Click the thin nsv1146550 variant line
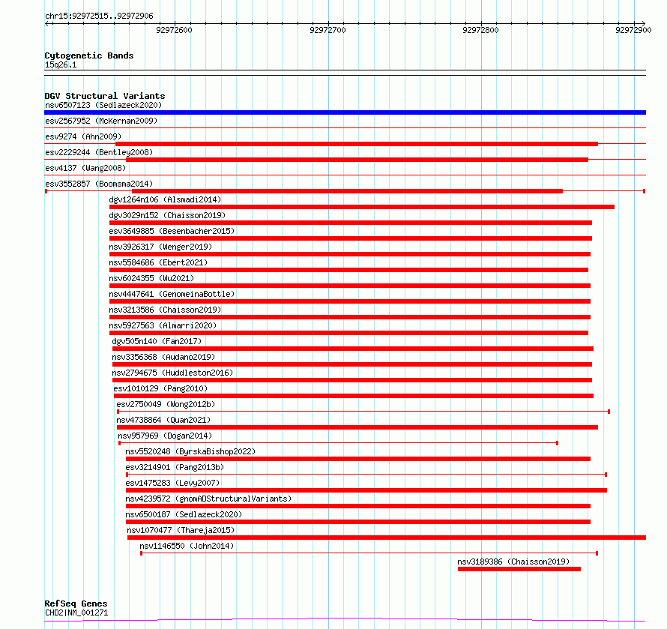Screen dimensions: 667x629 (x=369, y=553)
